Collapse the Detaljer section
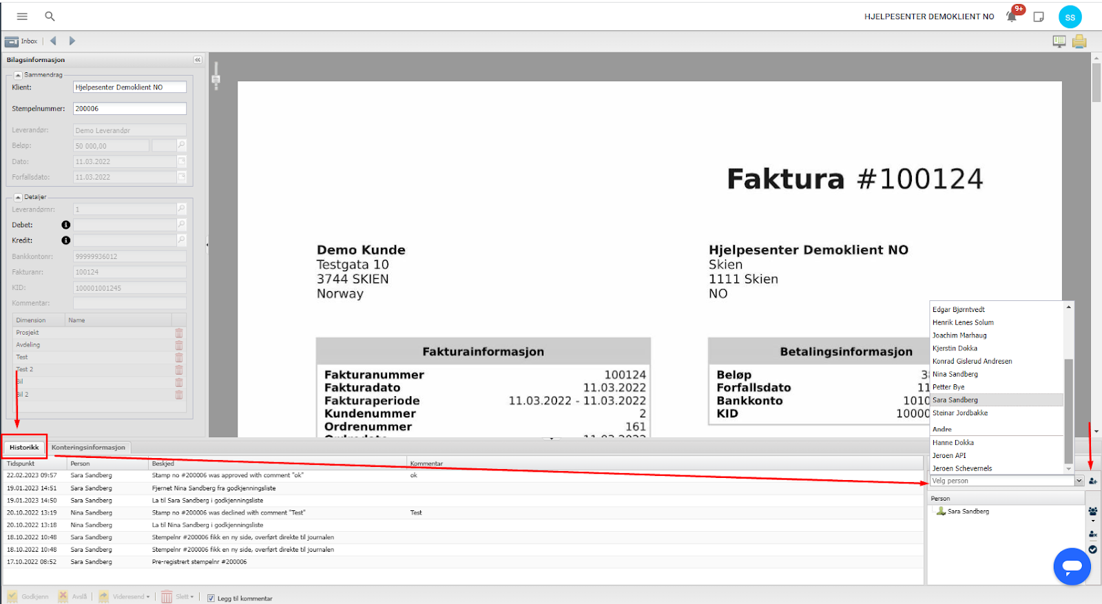The image size is (1102, 604). pos(18,198)
